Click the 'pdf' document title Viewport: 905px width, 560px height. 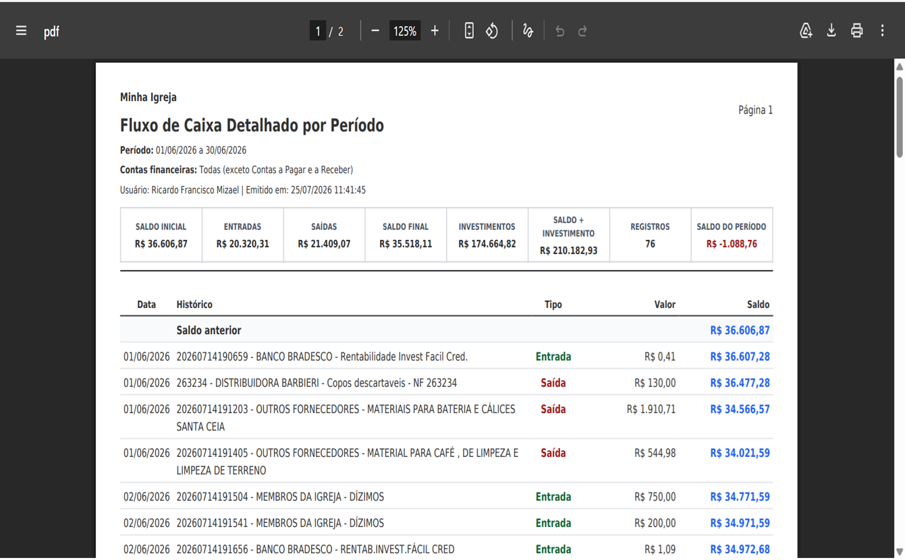(x=51, y=32)
